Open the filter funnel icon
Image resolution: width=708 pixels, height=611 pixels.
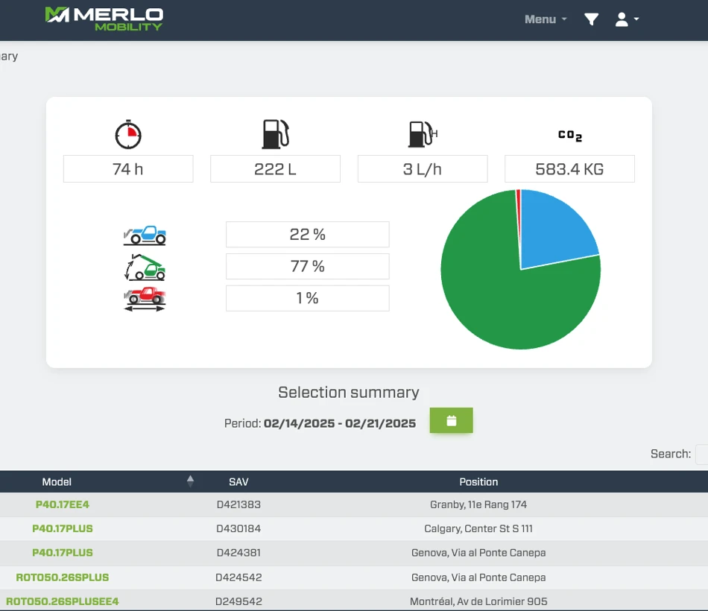(591, 19)
